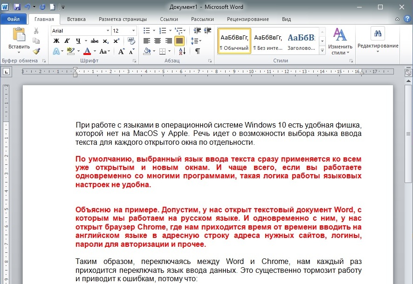Screen dimensions: 413x284
Task: Copy the selection to the clipboard
Action: 36,41
